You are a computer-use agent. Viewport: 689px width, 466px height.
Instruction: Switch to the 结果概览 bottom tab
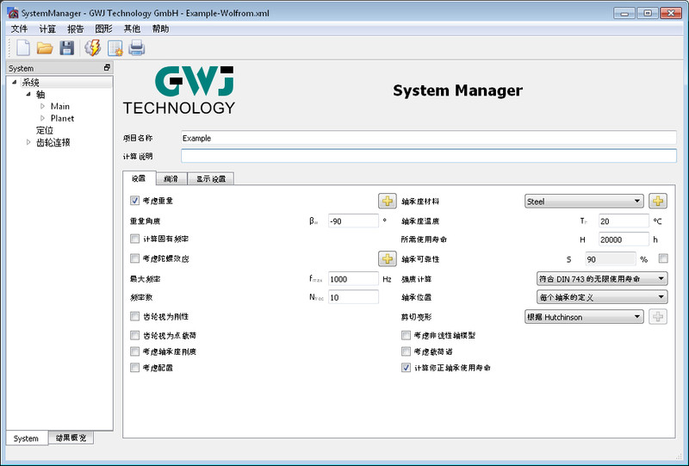tap(71, 438)
